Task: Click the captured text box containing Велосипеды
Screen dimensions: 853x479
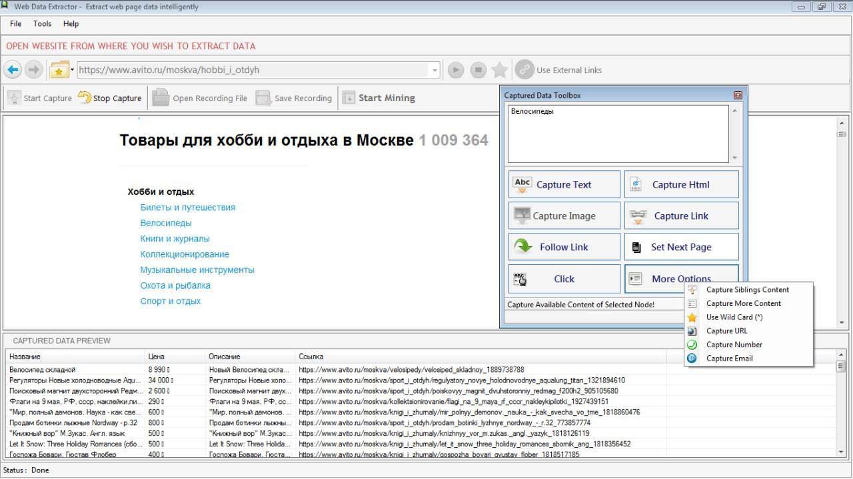Action: coord(618,134)
